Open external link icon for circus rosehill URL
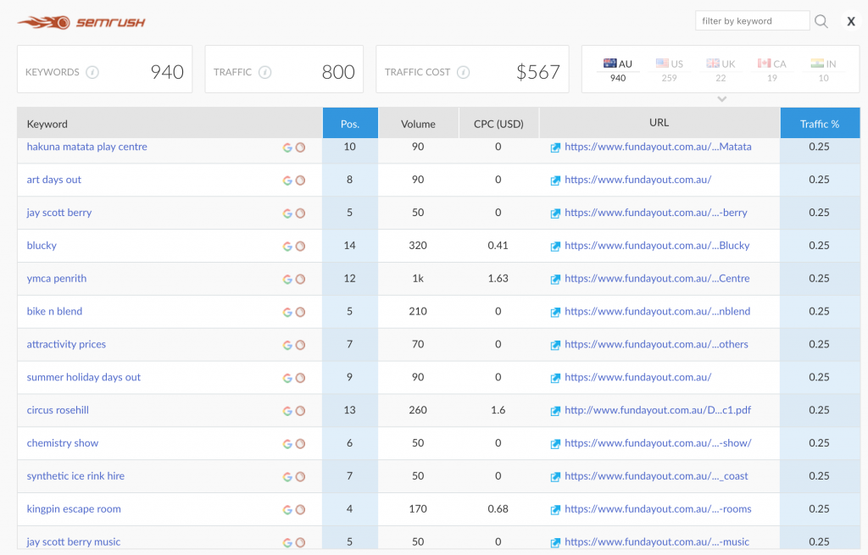This screenshot has width=868, height=555. 555,411
